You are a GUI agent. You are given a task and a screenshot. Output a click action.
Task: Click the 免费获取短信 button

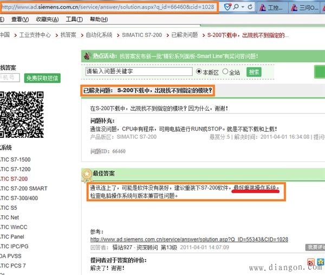click(43, 78)
